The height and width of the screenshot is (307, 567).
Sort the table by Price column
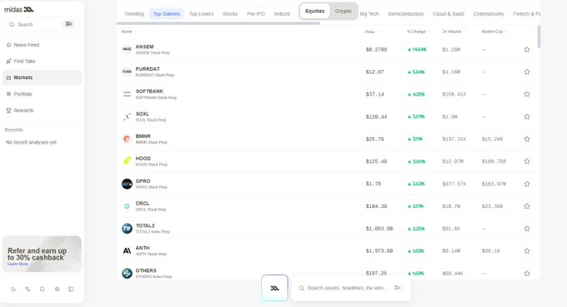pyautogui.click(x=372, y=32)
